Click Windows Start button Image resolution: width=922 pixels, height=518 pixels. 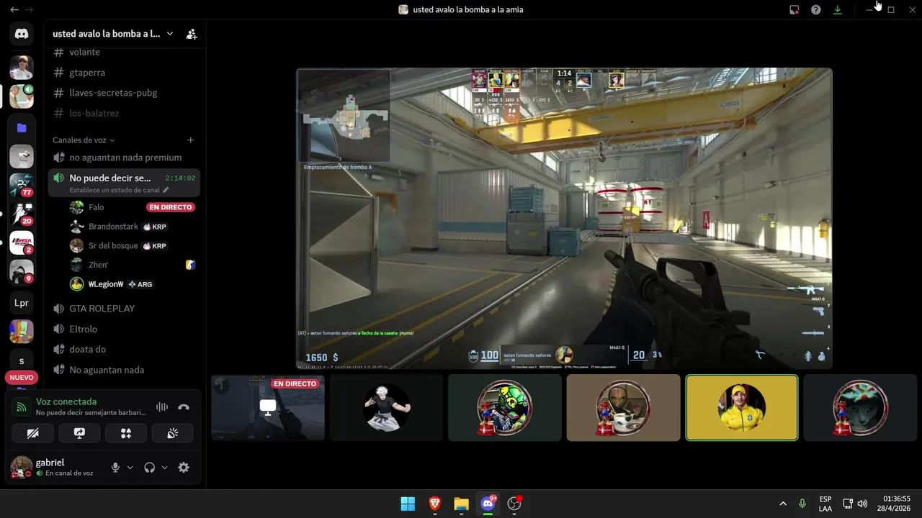point(408,504)
